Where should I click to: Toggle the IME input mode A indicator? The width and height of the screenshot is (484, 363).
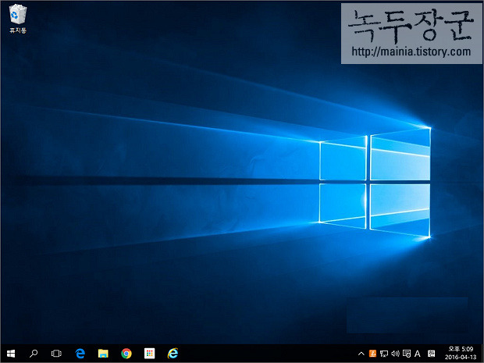(418, 354)
